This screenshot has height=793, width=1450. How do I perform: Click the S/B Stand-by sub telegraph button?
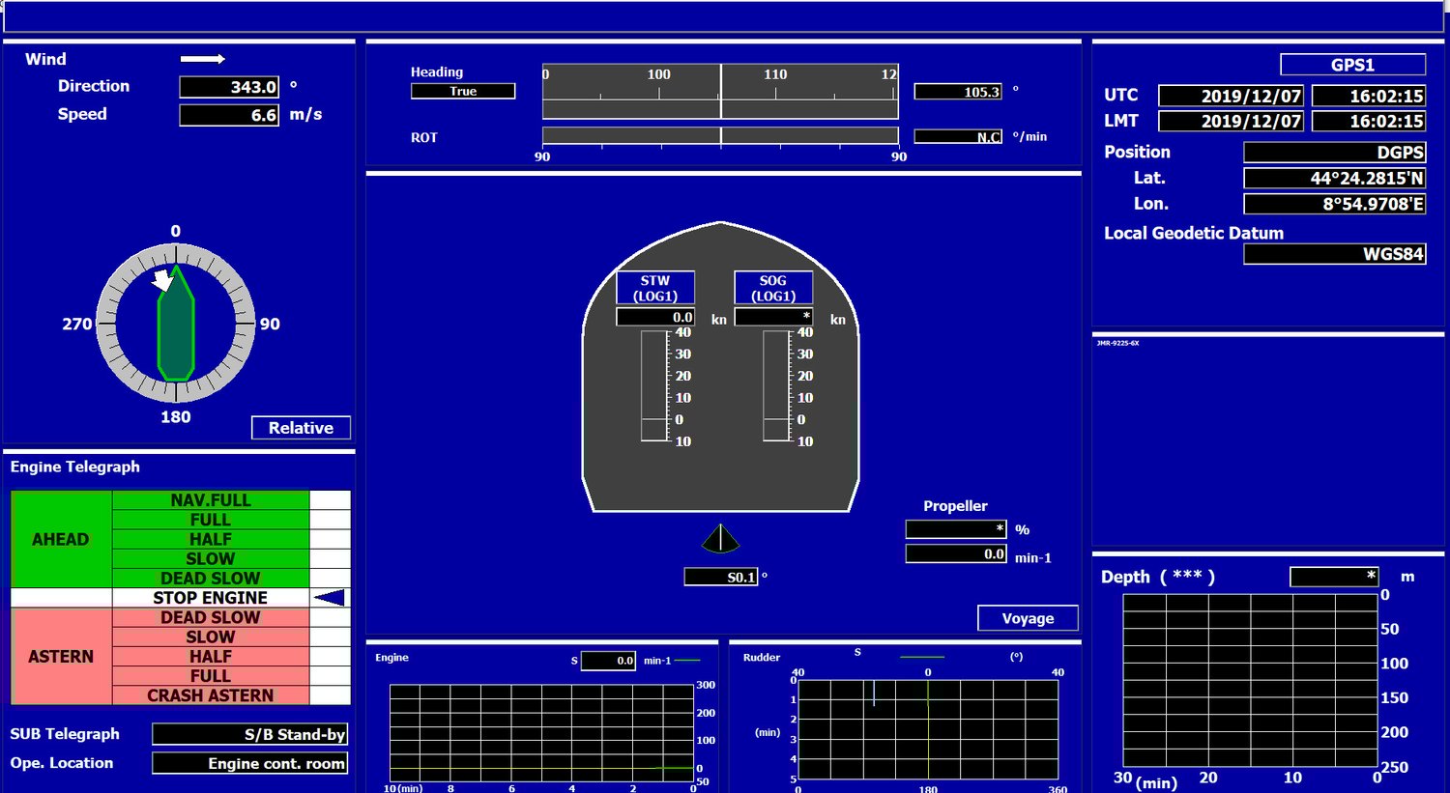(249, 734)
